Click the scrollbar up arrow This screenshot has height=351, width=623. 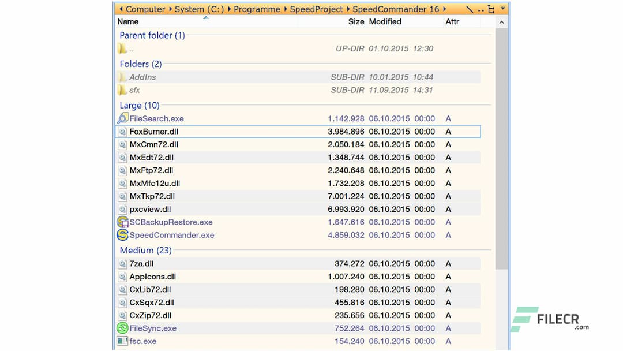point(502,22)
